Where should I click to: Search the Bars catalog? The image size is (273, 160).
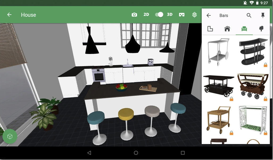pos(249,15)
